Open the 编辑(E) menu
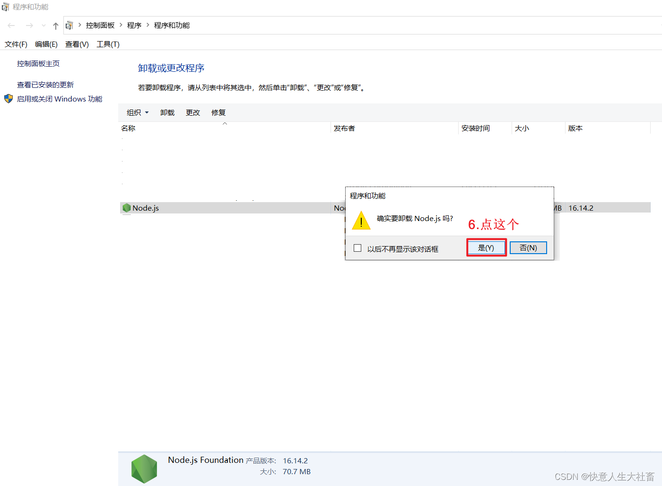Screen dimensions: 662x486 tap(46, 44)
